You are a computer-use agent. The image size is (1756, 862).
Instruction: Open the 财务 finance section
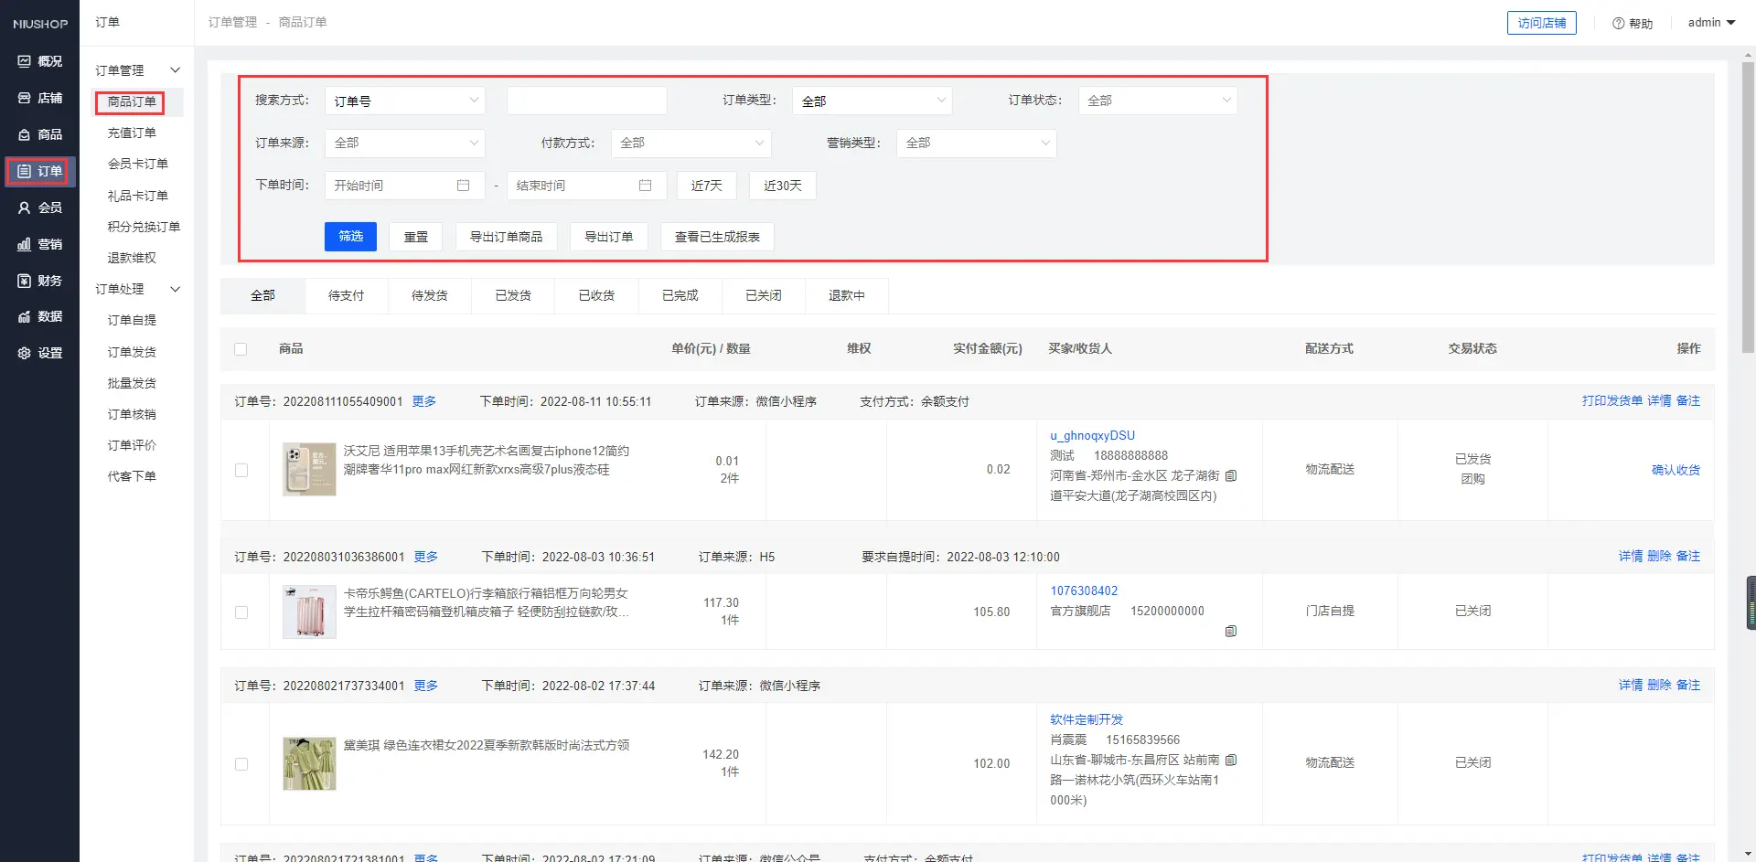click(39, 281)
